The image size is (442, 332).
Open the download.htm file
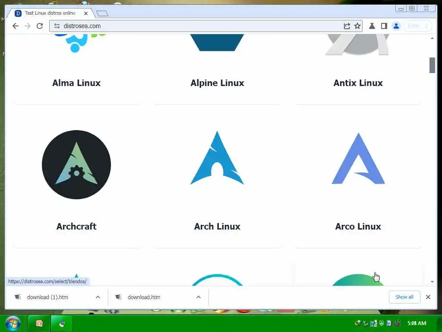144,297
